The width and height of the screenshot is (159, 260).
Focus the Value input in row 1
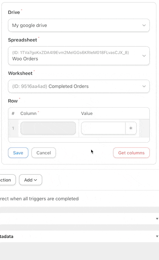pos(103,128)
